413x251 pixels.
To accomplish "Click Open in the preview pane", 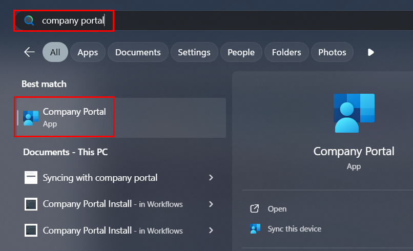I will (x=277, y=209).
